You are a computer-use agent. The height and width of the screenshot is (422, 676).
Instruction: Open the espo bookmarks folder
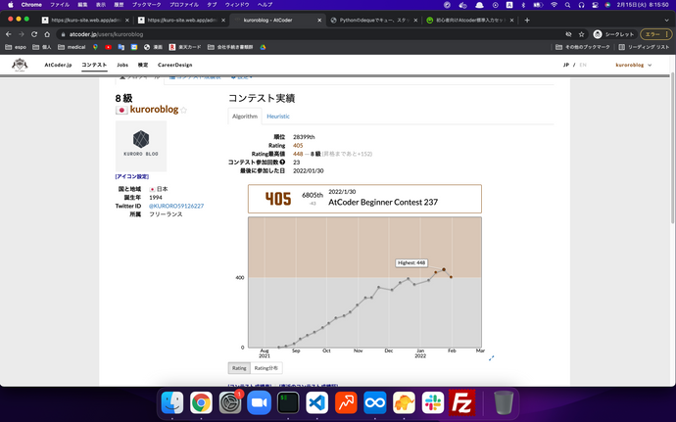point(16,47)
